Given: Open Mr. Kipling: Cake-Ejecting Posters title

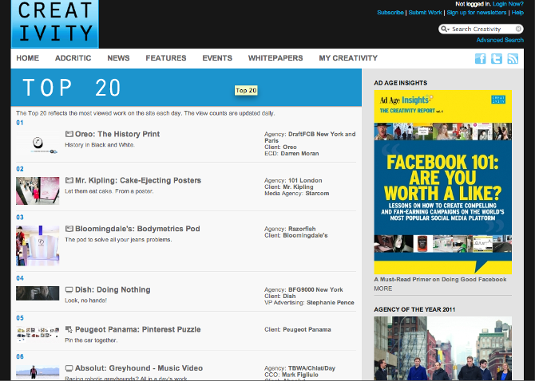Looking at the screenshot, I should point(138,180).
